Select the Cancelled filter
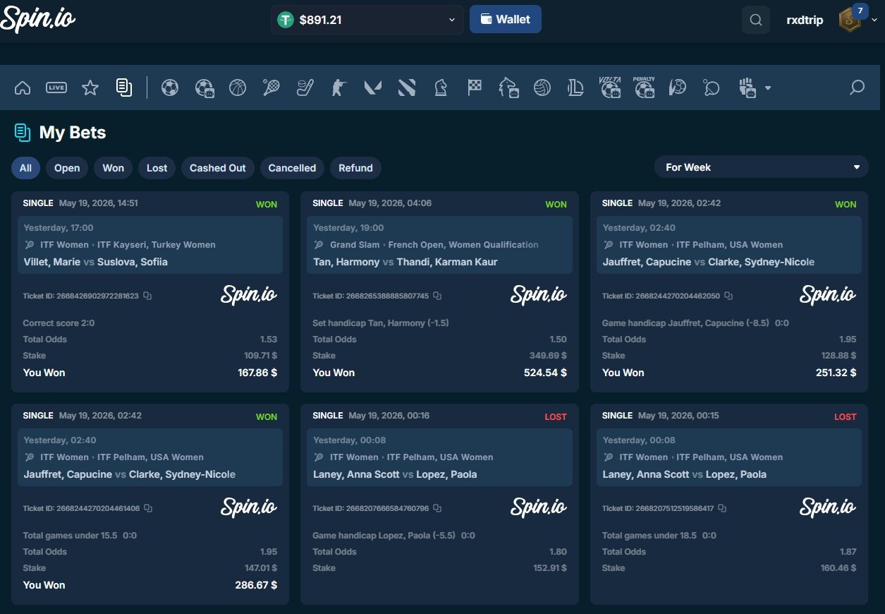This screenshot has width=885, height=614. 292,168
